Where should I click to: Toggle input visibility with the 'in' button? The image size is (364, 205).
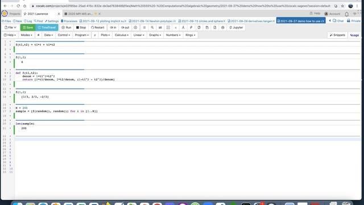click(113, 27)
